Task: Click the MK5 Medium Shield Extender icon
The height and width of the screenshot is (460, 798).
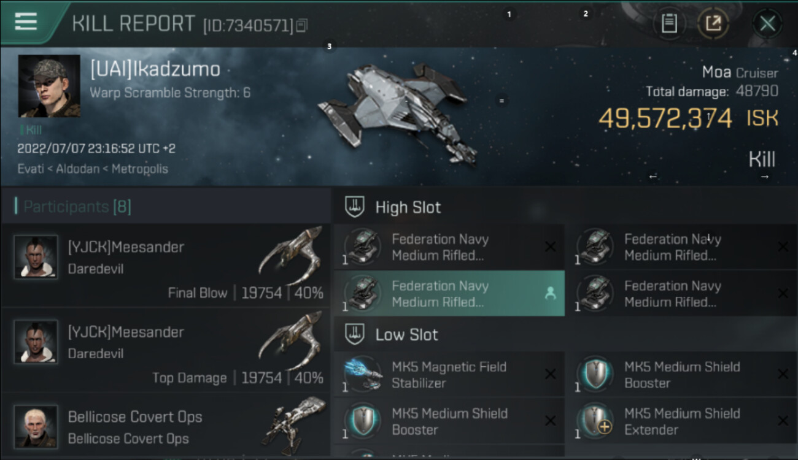Action: pyautogui.click(x=595, y=421)
